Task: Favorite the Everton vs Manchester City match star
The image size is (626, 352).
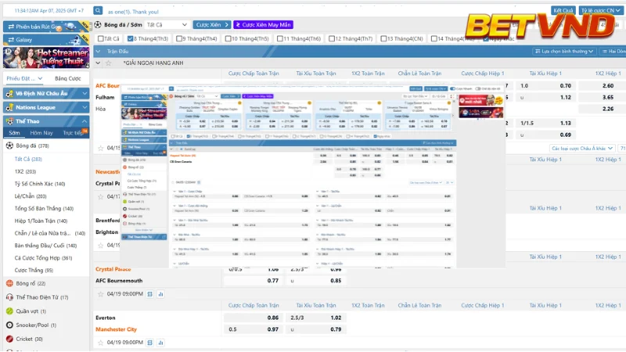Action: [100, 342]
